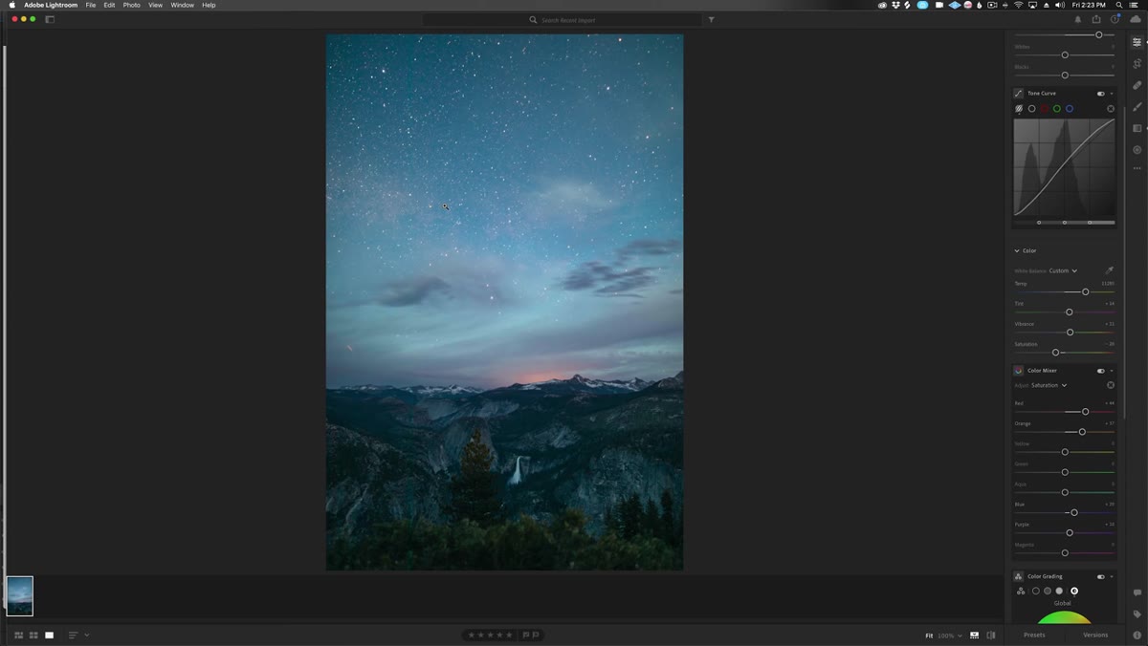Open the Versions panel
Viewport: 1148px width, 646px height.
pos(1095,635)
